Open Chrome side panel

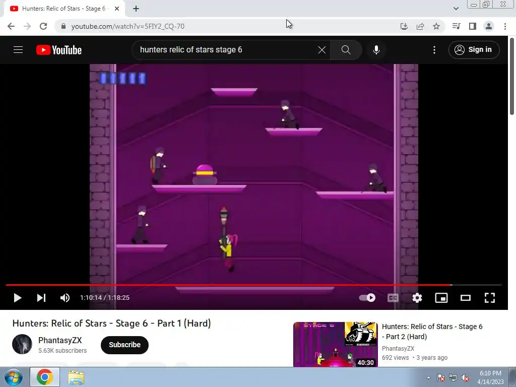click(473, 26)
